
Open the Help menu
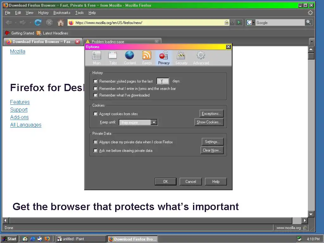(92, 13)
